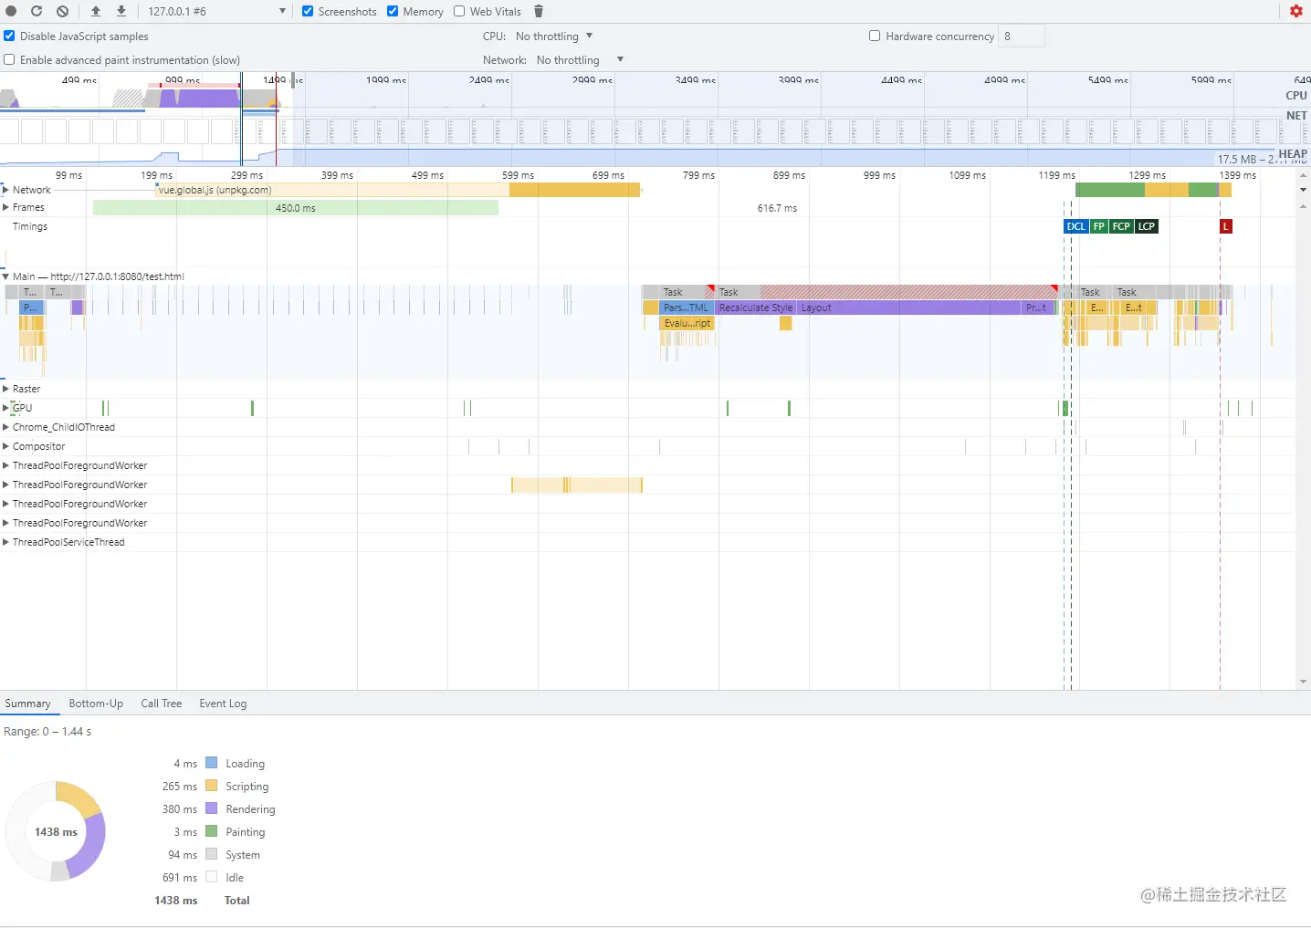
Task: Click the CPU overview label
Action: [x=1296, y=95]
